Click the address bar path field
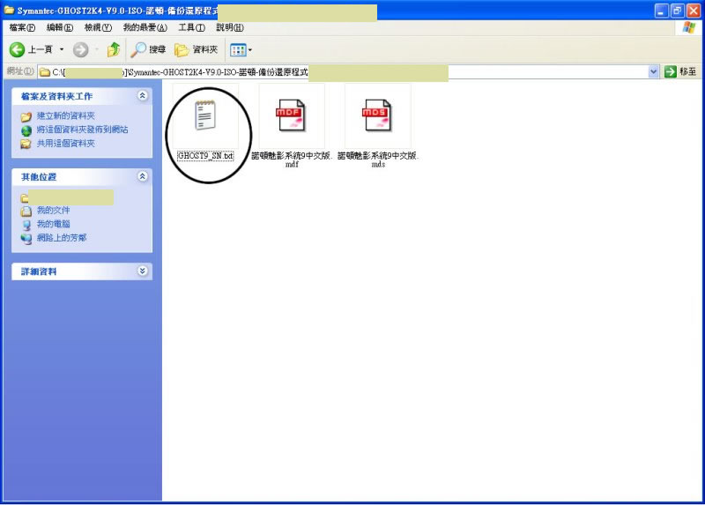Image resolution: width=705 pixels, height=505 pixels. (x=343, y=72)
